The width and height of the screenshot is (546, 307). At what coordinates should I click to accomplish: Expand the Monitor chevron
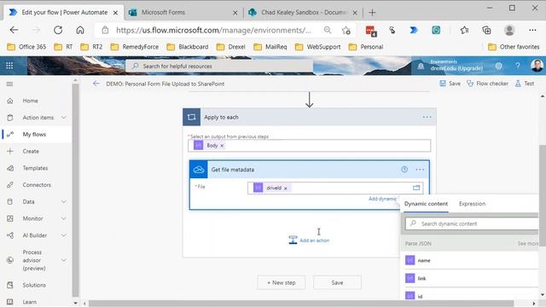[x=64, y=218]
